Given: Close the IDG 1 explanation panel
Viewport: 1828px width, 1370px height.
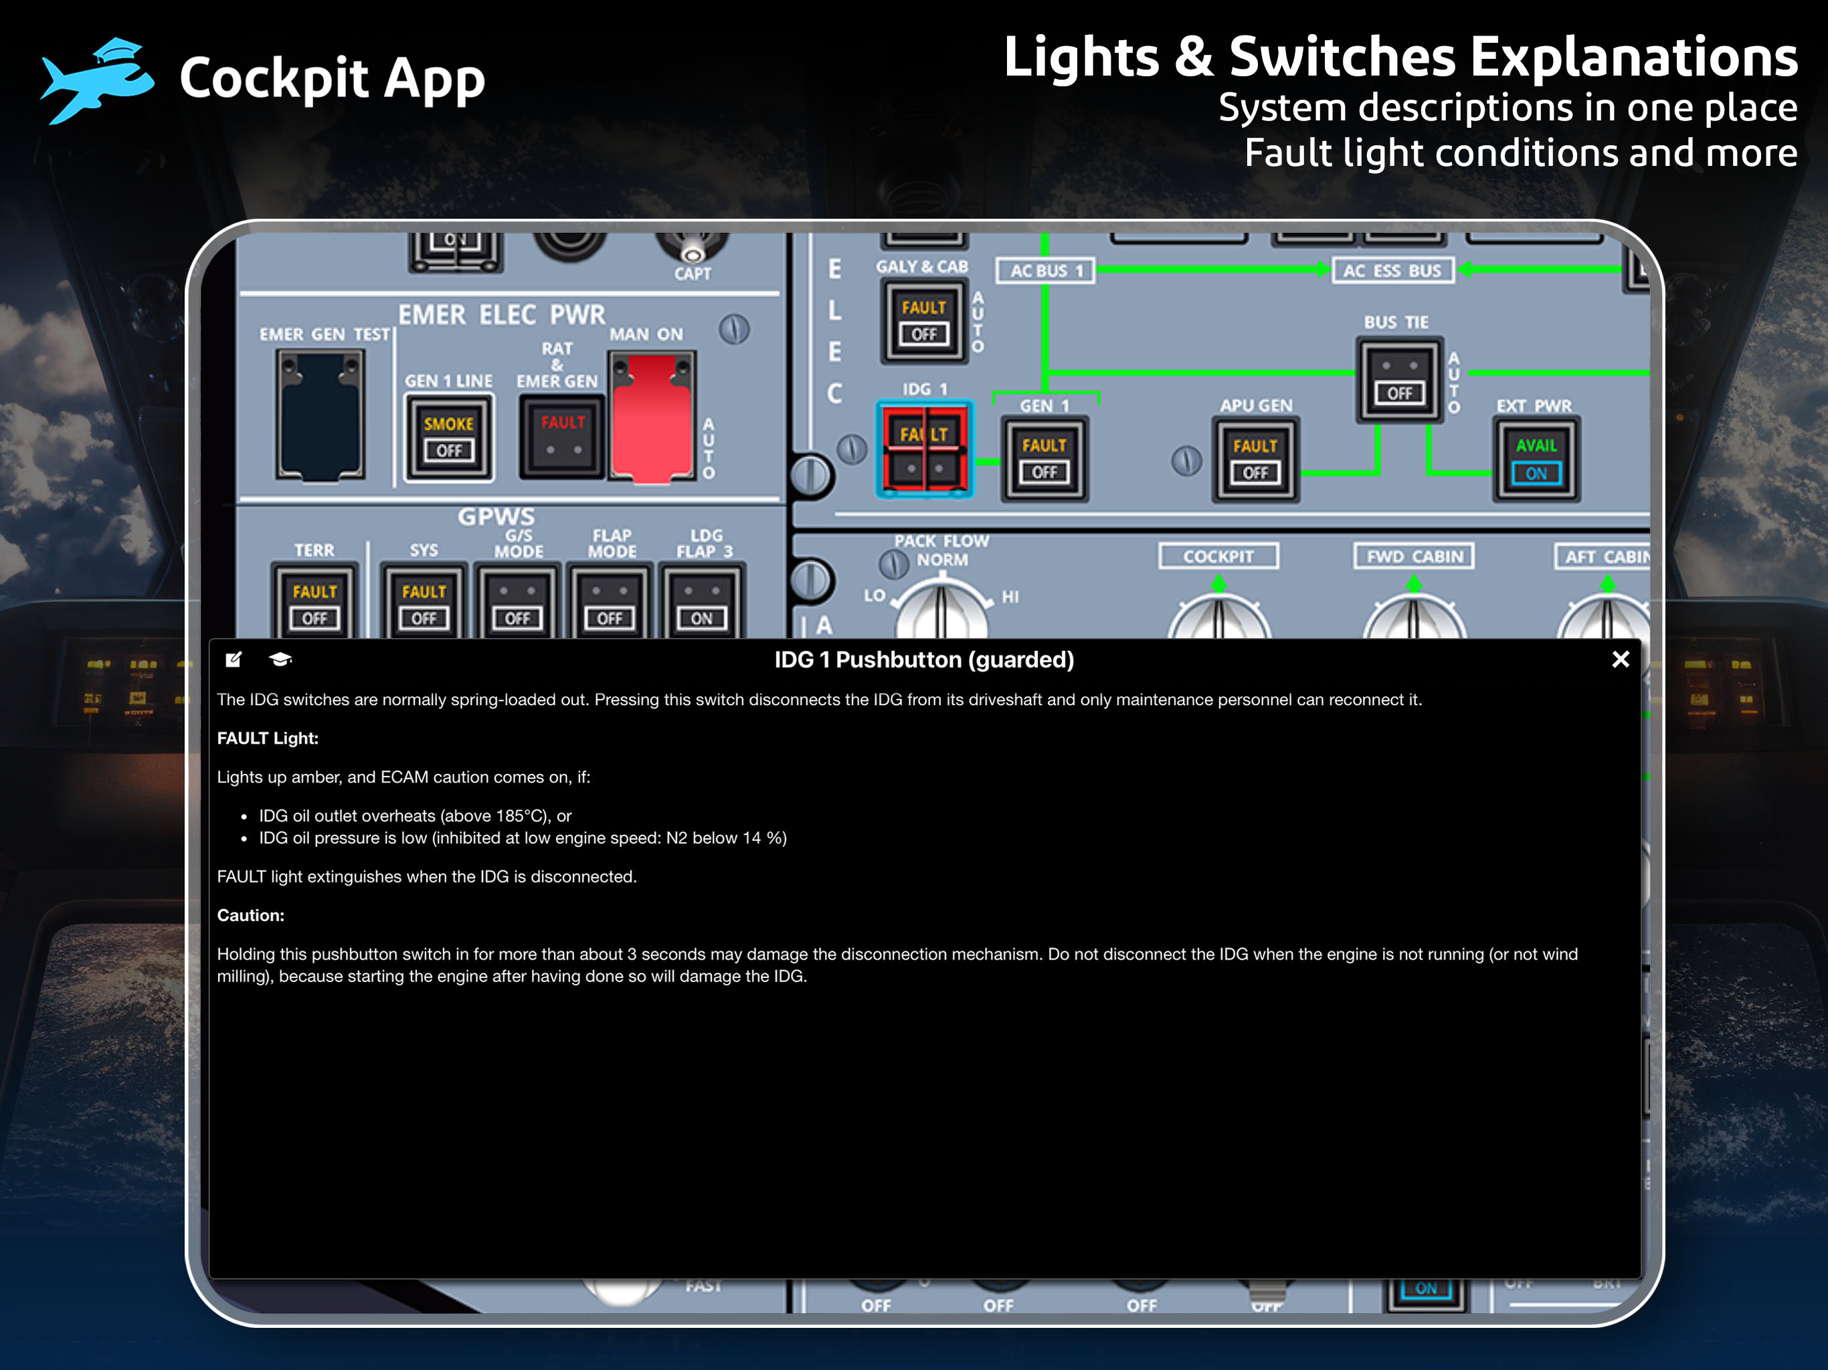Looking at the screenshot, I should click(1620, 660).
